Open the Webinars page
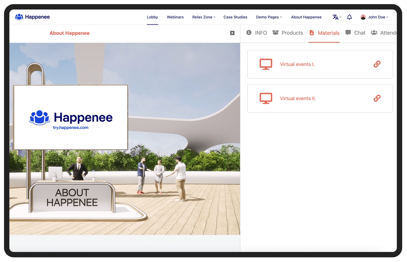The height and width of the screenshot is (262, 407). click(175, 17)
